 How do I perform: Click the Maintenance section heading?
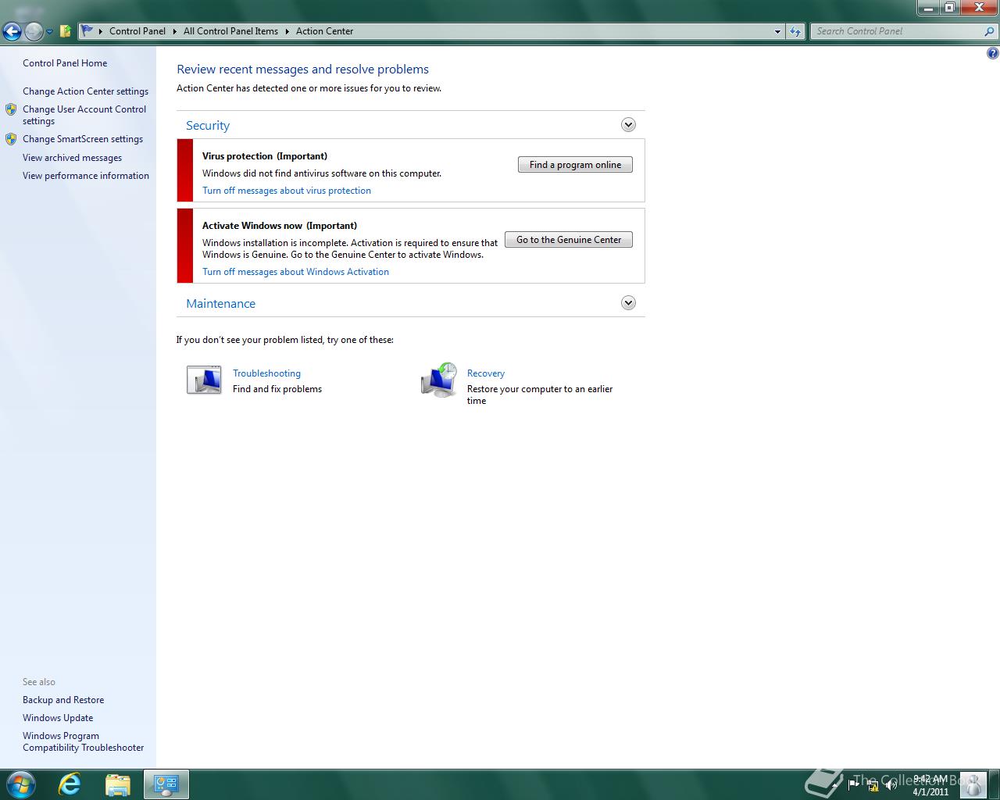coord(220,304)
